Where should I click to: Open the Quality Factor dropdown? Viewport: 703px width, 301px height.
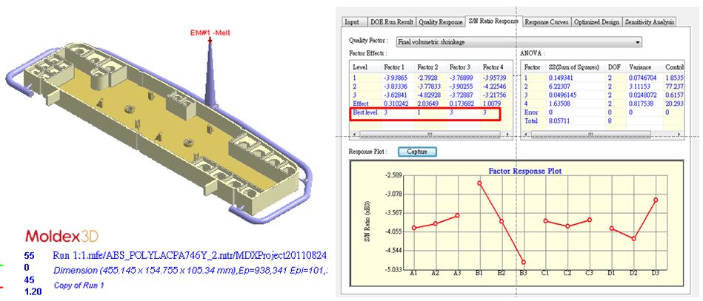tap(519, 43)
